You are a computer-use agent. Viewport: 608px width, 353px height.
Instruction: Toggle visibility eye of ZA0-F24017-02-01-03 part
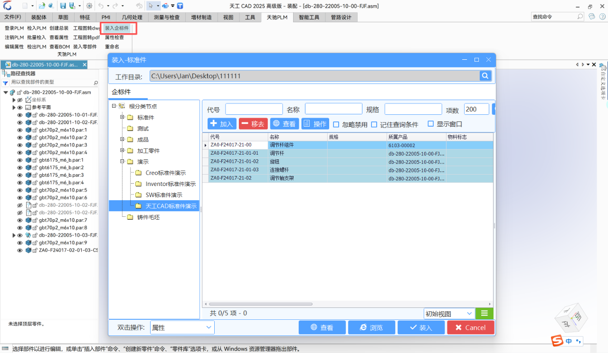click(20, 251)
